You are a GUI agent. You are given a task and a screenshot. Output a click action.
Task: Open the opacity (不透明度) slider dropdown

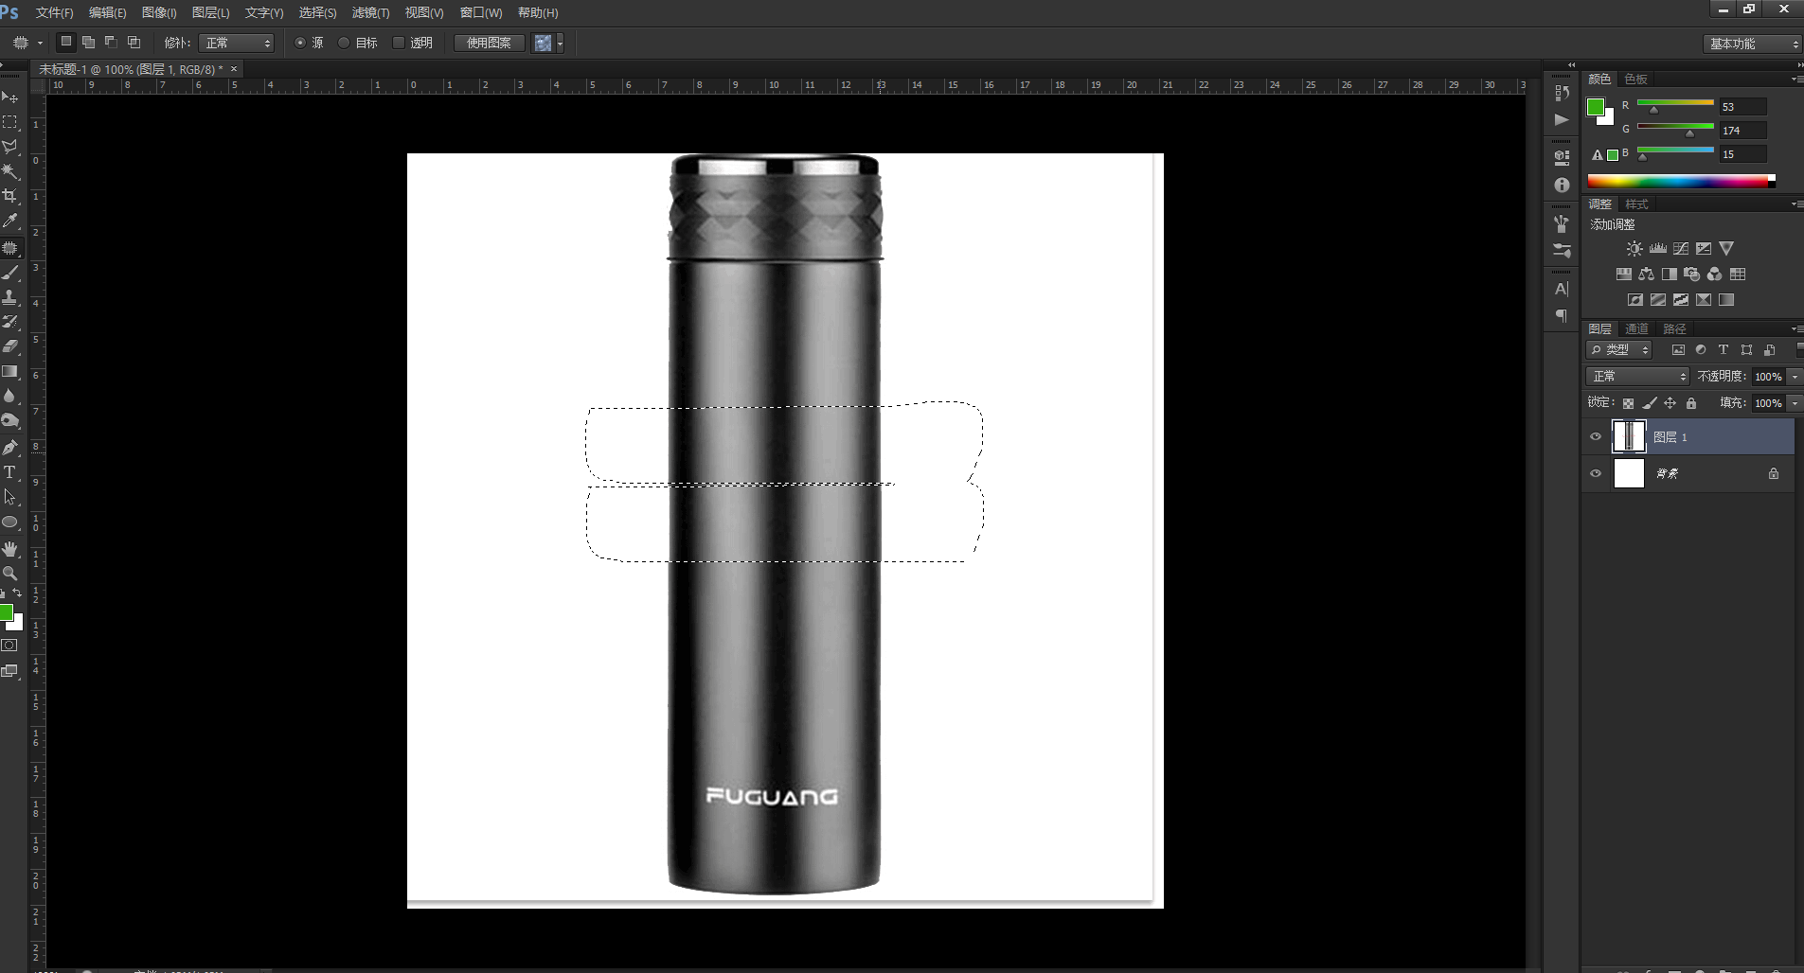(x=1795, y=376)
